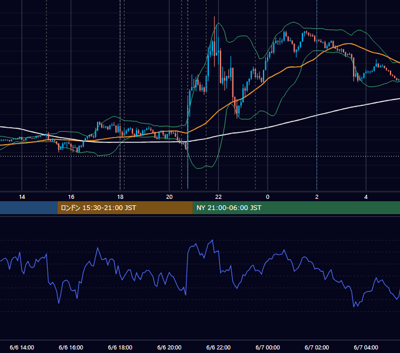Screen dimensions: 400x353
Task: Click the '6/7 02:00' date label
Action: pyautogui.click(x=317, y=347)
